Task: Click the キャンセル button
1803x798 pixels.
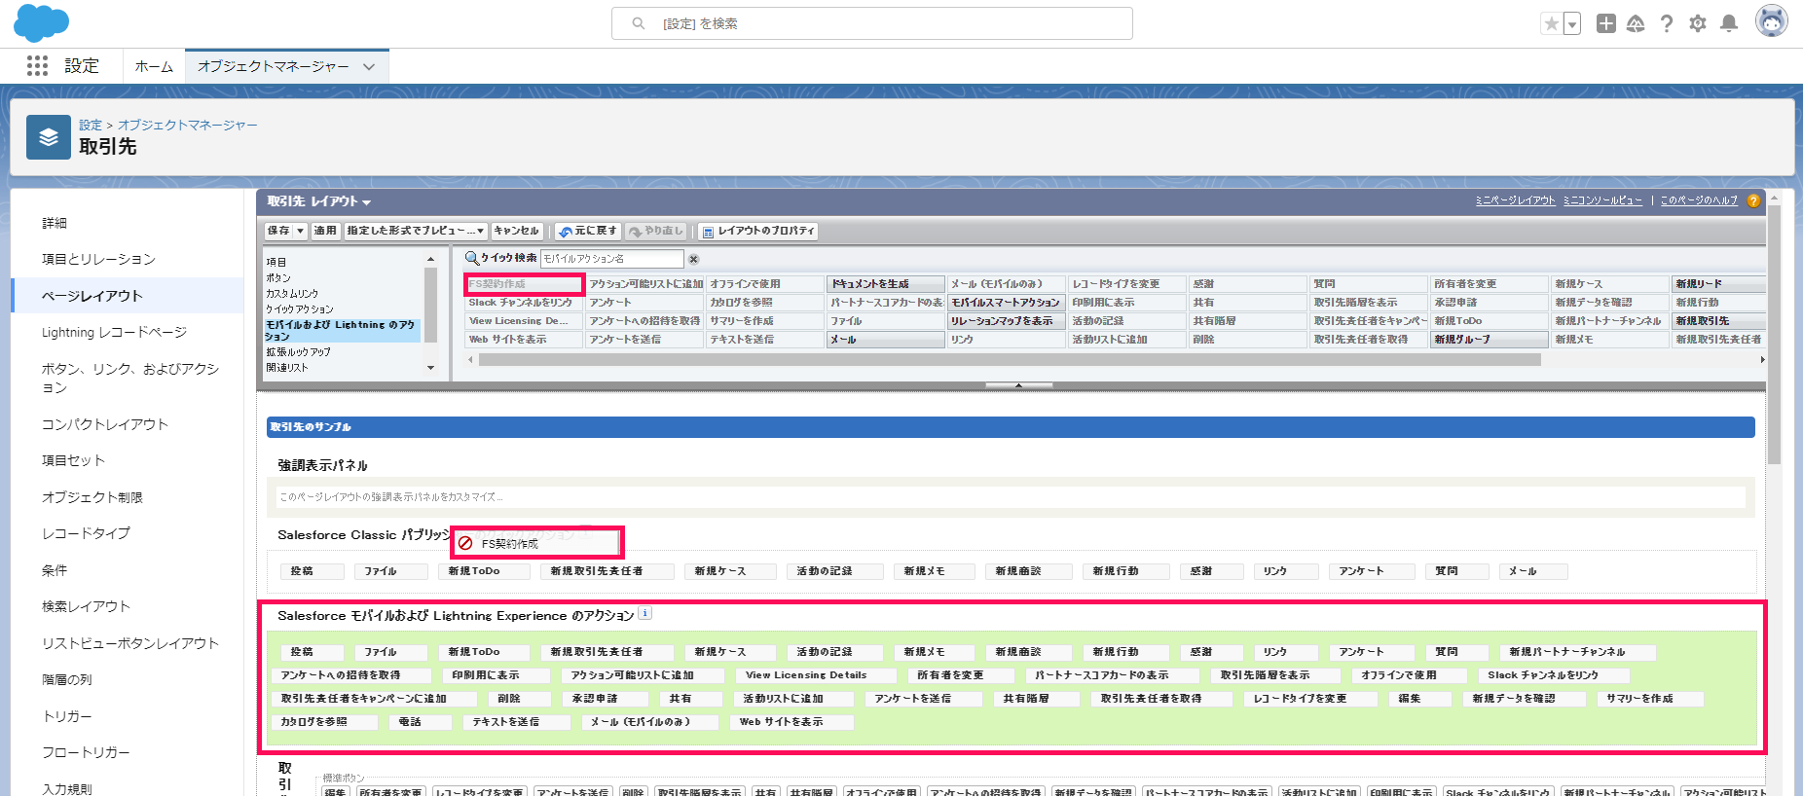Action: tap(517, 231)
